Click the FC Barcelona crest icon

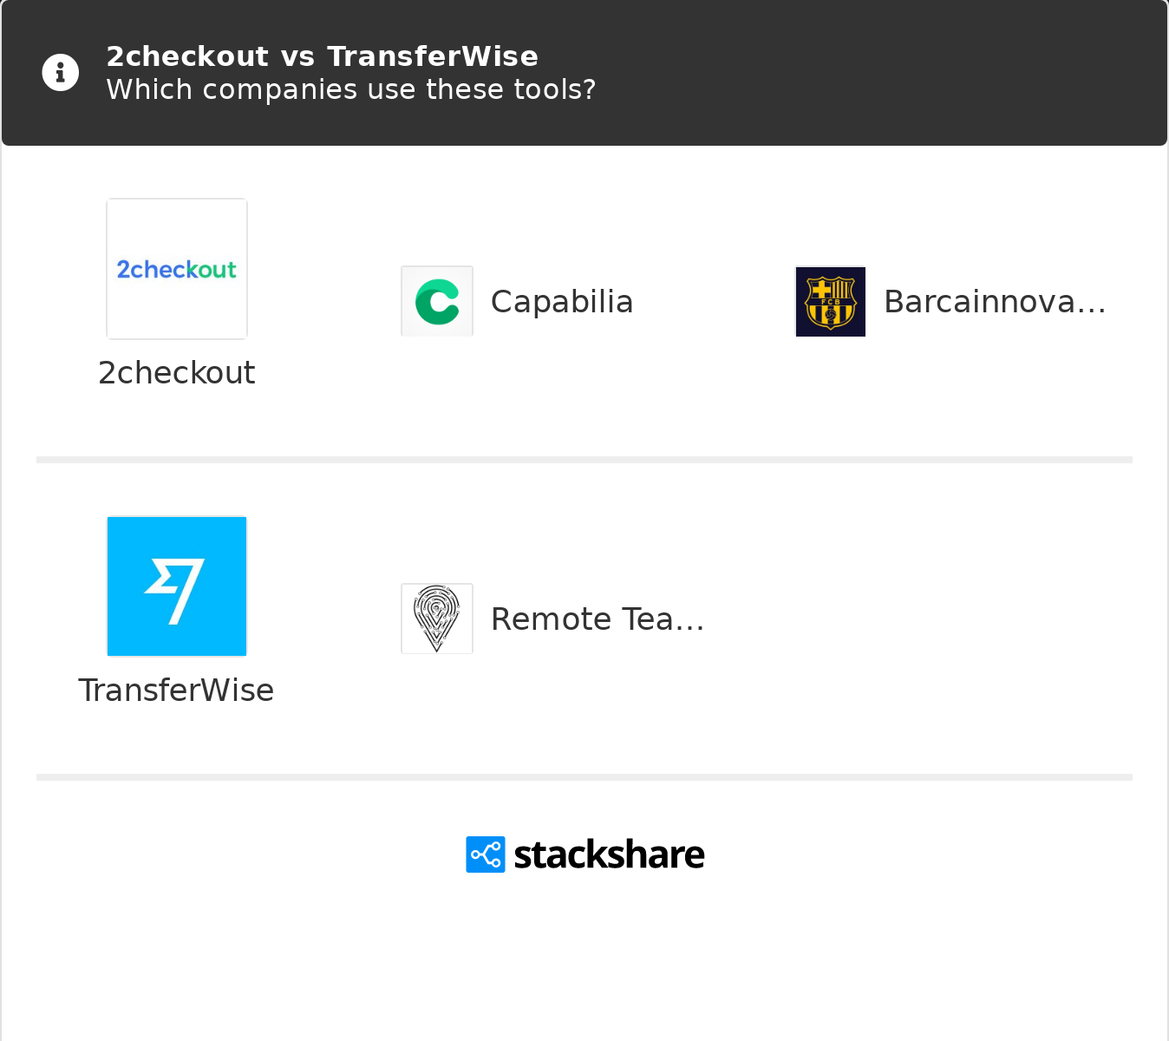tap(831, 302)
